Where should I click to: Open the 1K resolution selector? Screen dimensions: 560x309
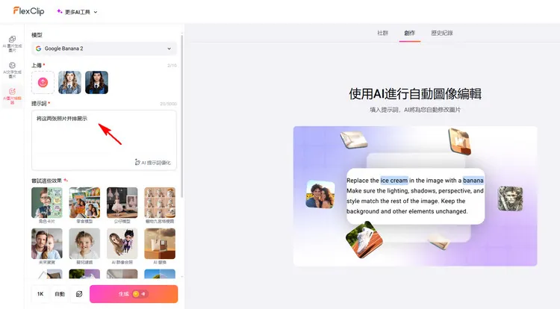pyautogui.click(x=40, y=294)
